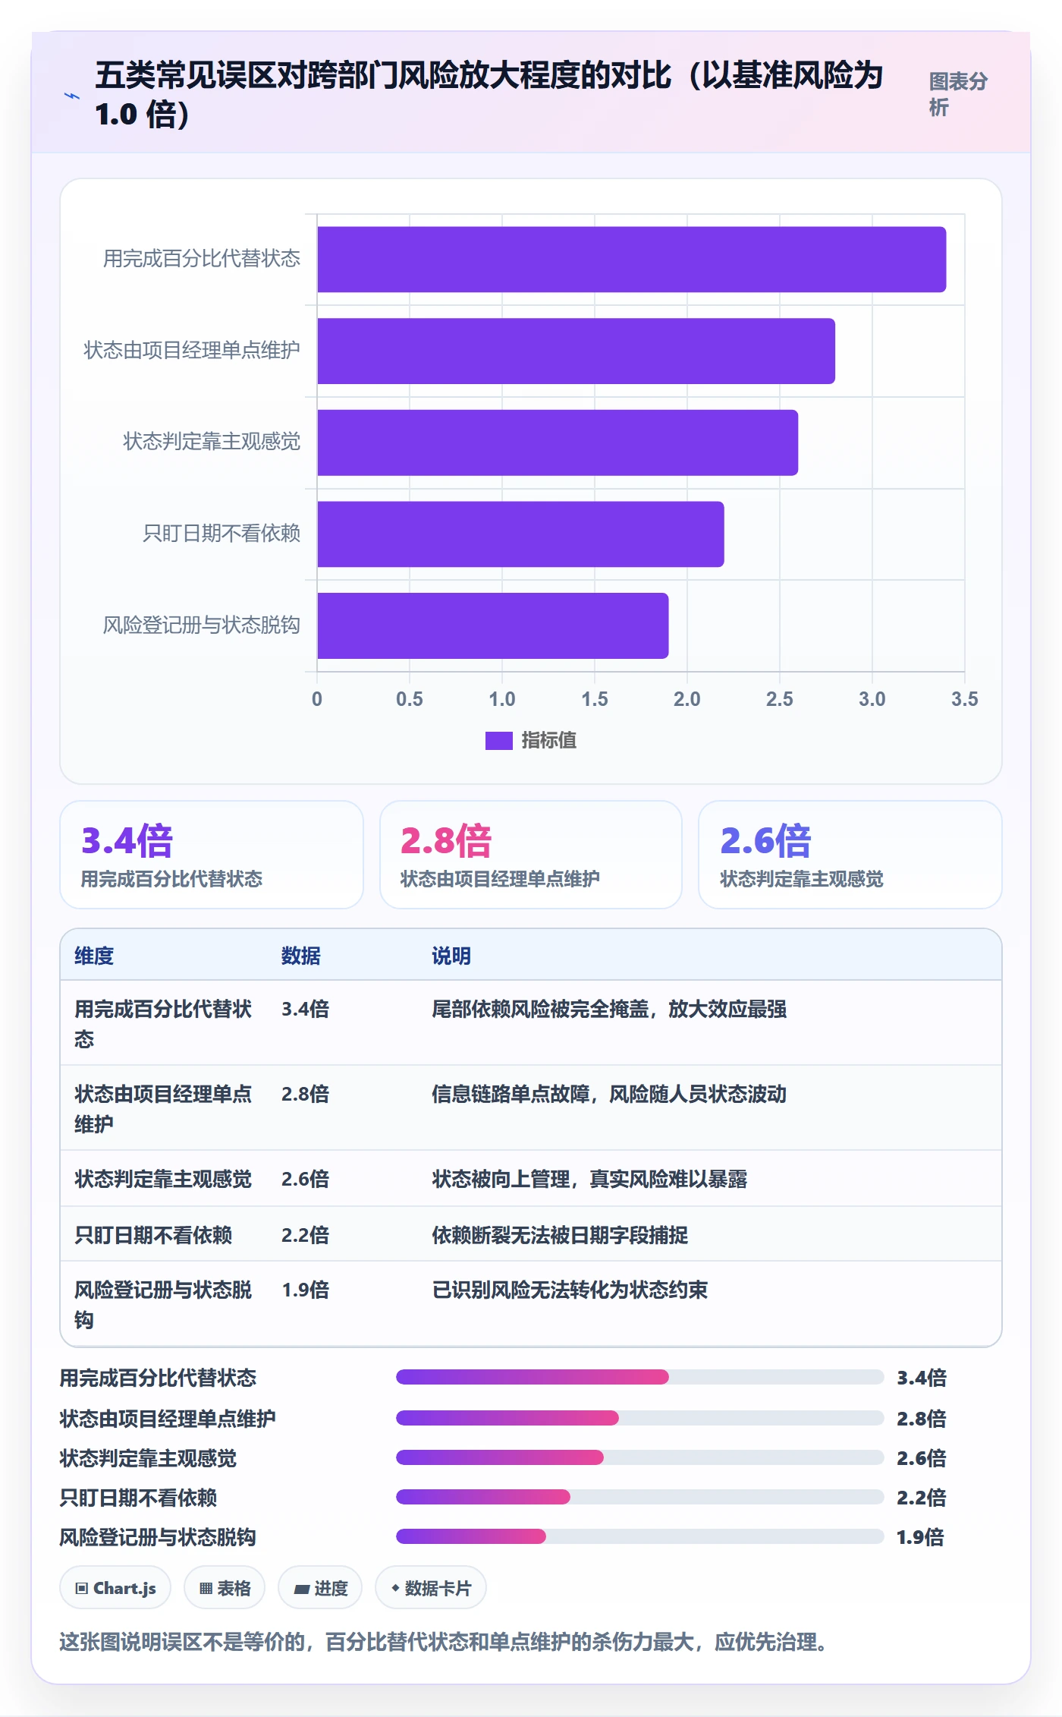Click the table cell 已识别风险无法转化为状态约束
The height and width of the screenshot is (1717, 1062).
click(570, 1290)
